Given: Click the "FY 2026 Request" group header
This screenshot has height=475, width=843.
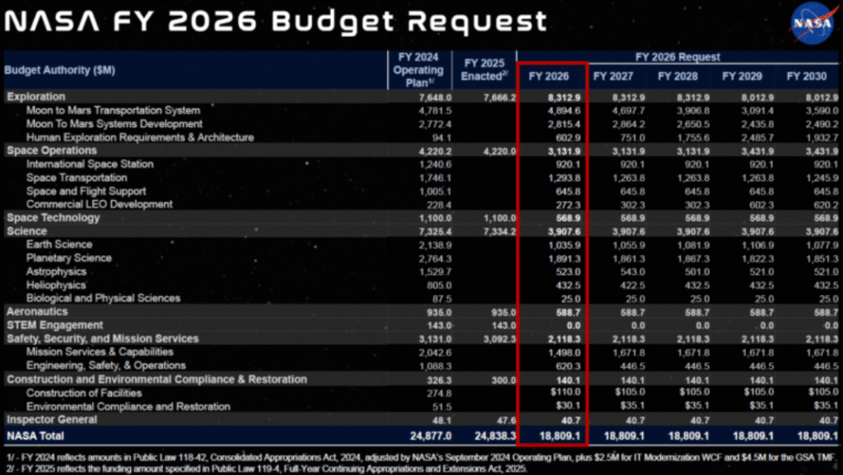Looking at the screenshot, I should coord(678,57).
